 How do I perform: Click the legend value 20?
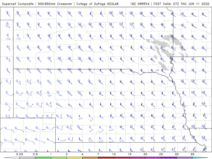click(145, 154)
